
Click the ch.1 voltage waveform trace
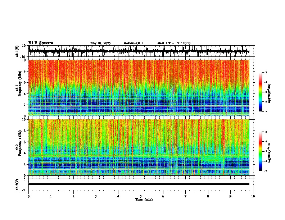point(139,51)
